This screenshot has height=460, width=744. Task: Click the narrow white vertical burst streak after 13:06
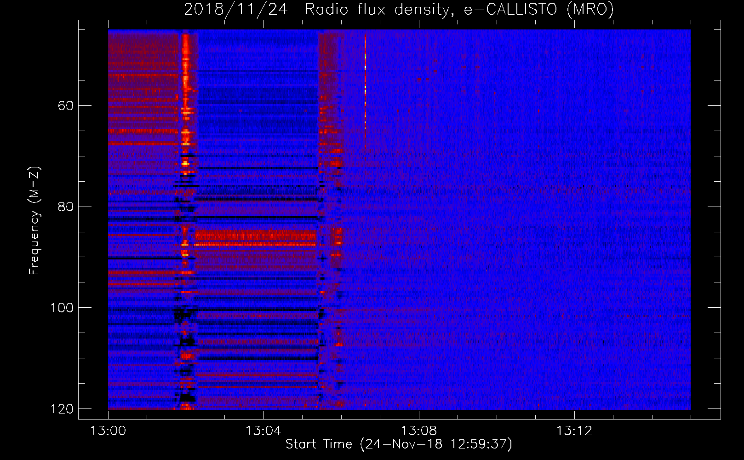(x=366, y=87)
